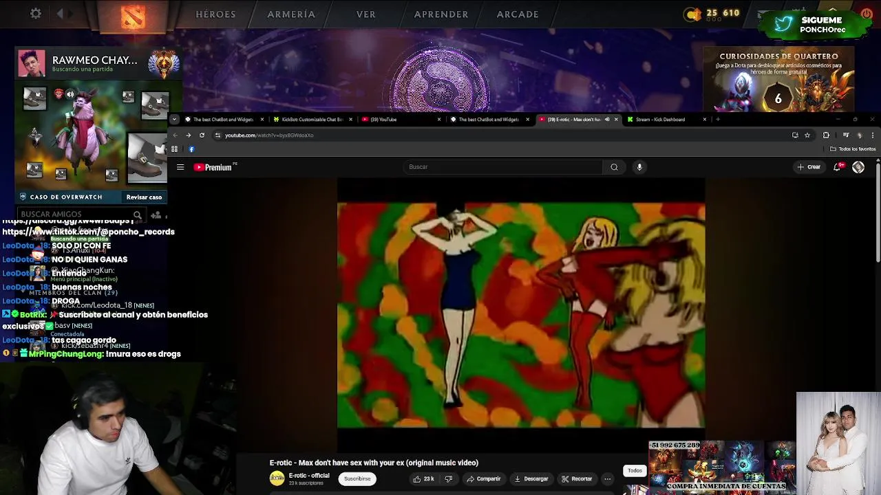
Task: Click Revisar caso button
Action: [144, 197]
